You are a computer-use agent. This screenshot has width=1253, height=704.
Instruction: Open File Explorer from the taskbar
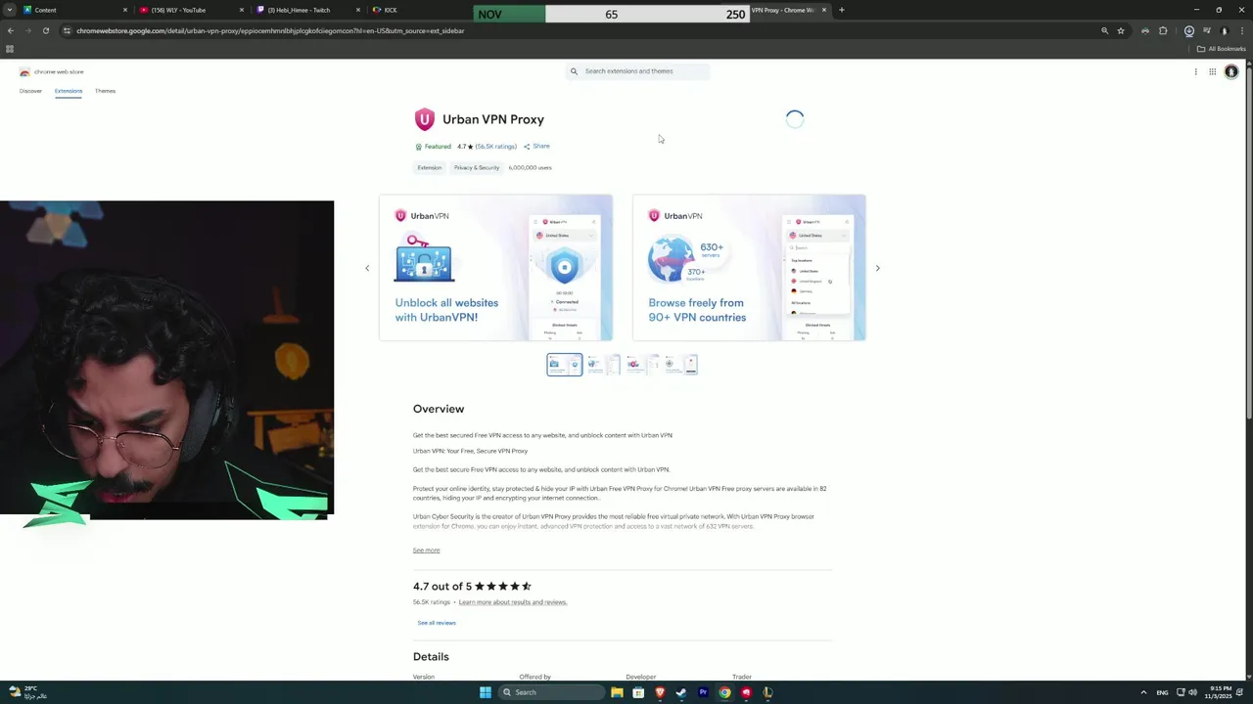[x=617, y=692]
